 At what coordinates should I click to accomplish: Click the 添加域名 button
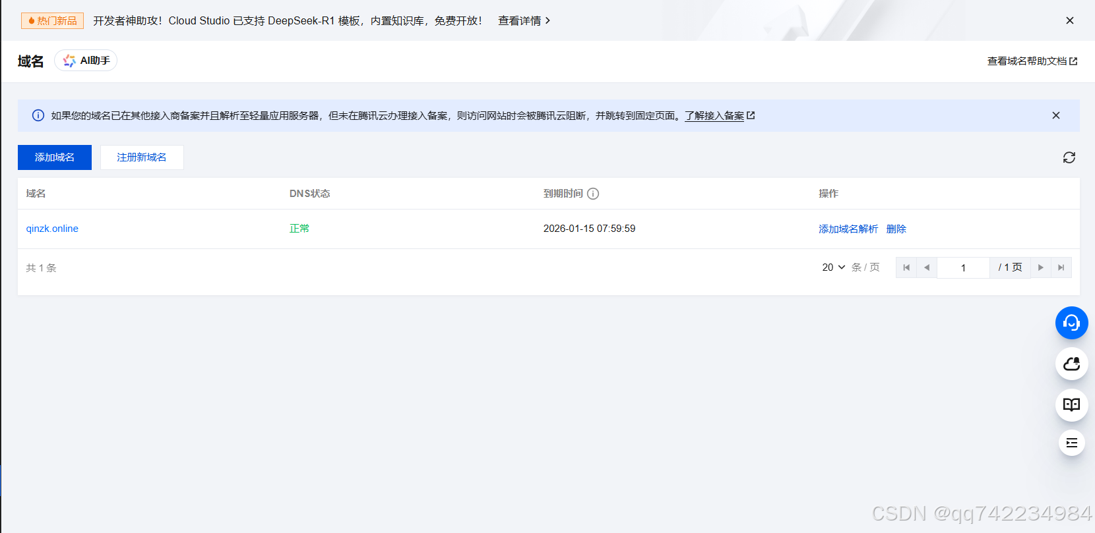55,157
